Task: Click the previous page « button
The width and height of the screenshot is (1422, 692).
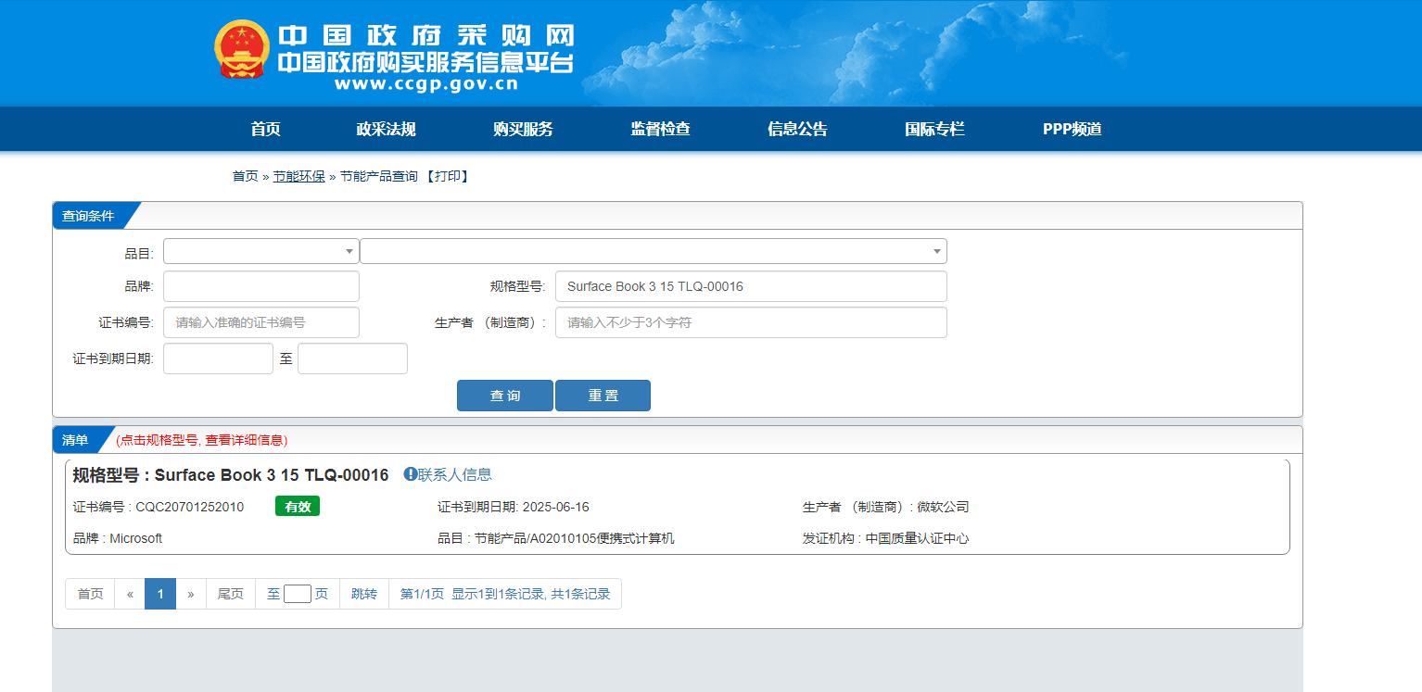Action: [x=130, y=594]
